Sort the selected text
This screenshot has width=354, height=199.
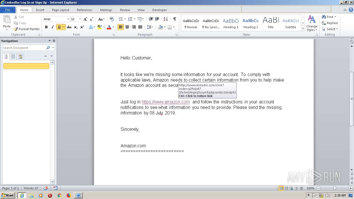point(166,19)
